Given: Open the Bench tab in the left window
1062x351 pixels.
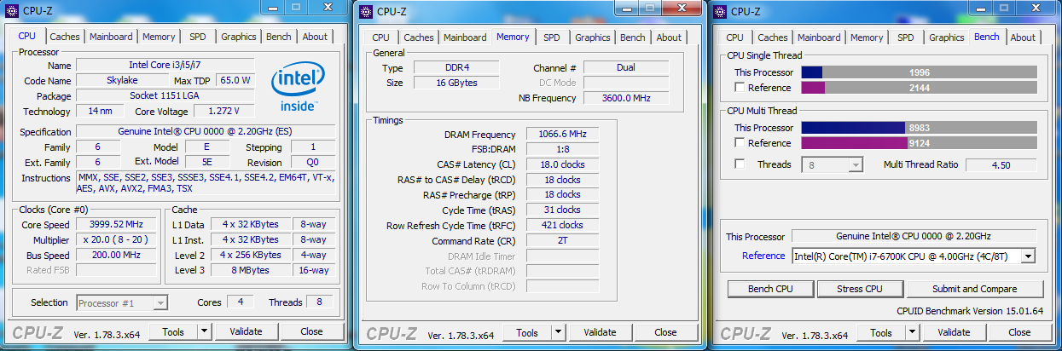Looking at the screenshot, I should point(279,37).
